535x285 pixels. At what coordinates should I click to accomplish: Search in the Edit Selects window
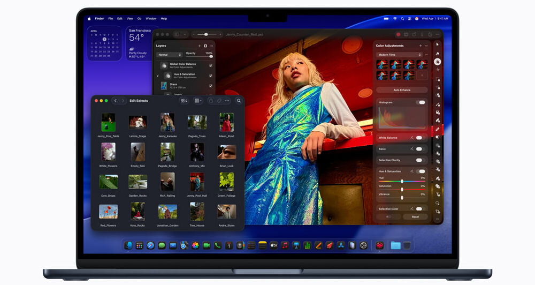[239, 101]
